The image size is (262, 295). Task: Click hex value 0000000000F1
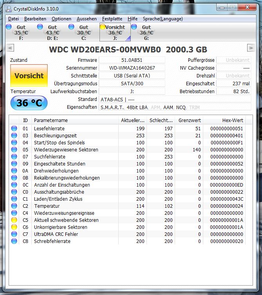(227, 143)
